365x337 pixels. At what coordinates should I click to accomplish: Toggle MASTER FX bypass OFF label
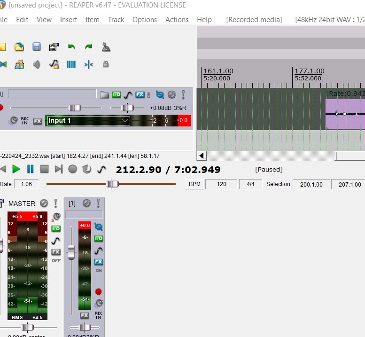point(56,260)
